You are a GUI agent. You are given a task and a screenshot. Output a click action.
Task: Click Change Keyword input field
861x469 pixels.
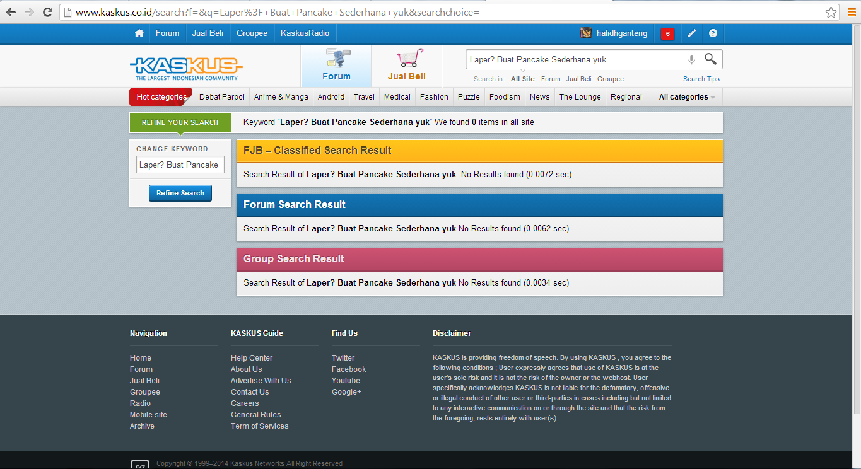(x=180, y=165)
